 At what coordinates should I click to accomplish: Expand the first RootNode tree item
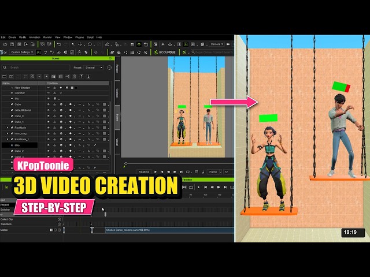tap(8, 128)
